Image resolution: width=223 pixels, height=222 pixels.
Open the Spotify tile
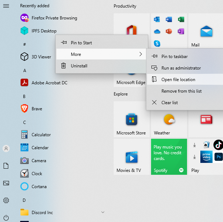169,157
